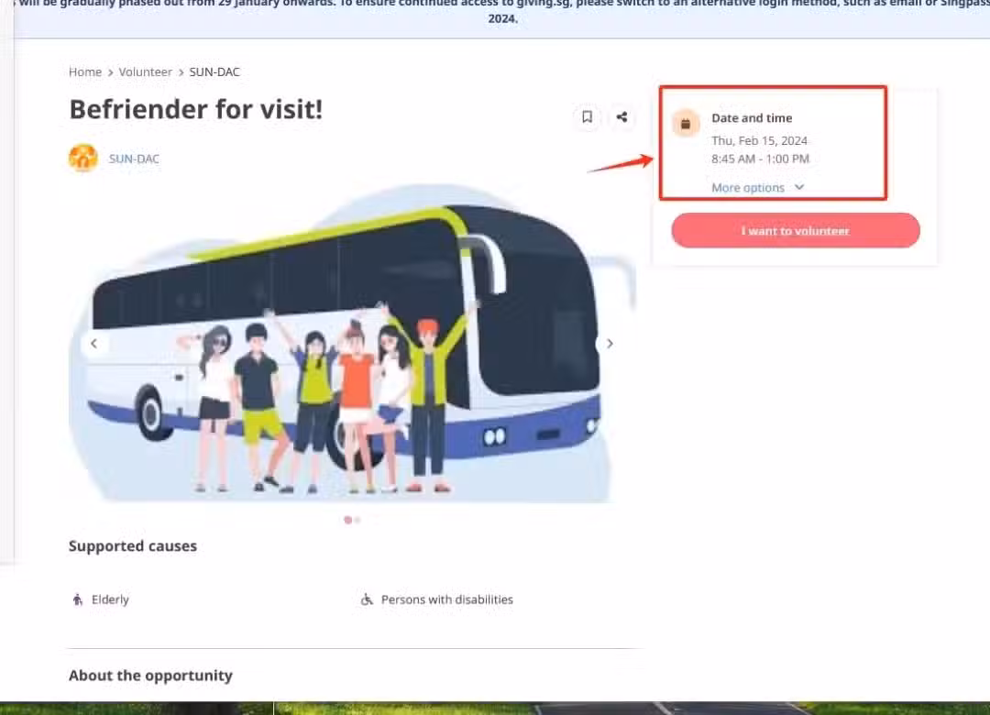Click the share icon beside the title
Screen dimensions: 990x715
point(621,116)
